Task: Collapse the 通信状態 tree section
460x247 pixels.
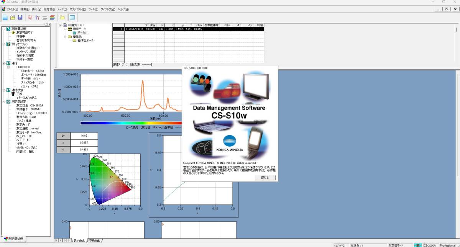Action: point(3,90)
